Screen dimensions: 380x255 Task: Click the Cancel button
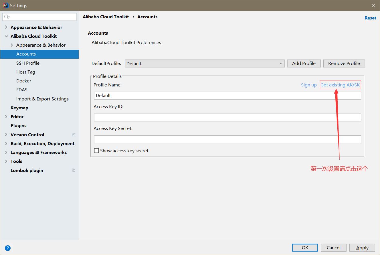(334, 248)
